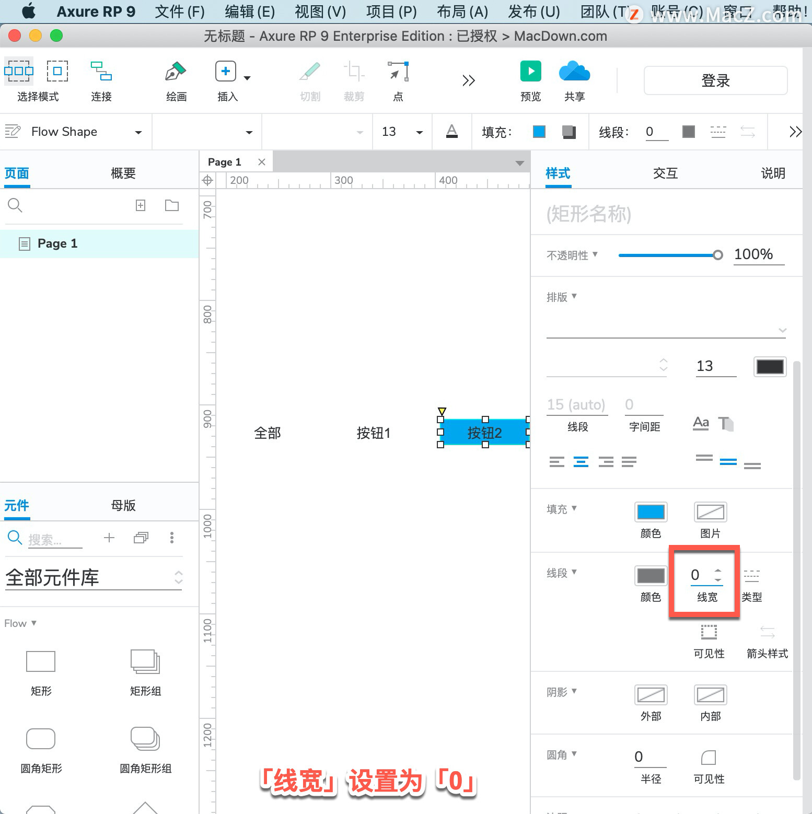The height and width of the screenshot is (814, 812).
Task: Open the widget style manager icon
Action: point(13,131)
